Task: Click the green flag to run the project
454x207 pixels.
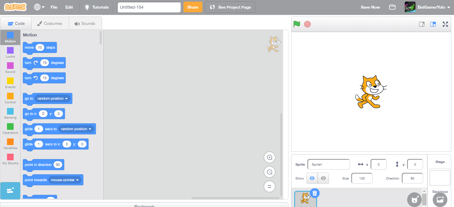Action: point(297,24)
